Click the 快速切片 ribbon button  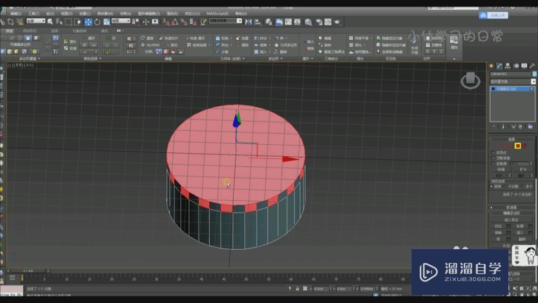coord(168,38)
